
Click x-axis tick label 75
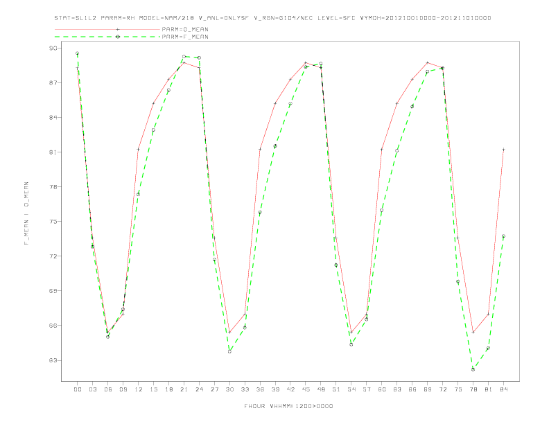tap(458, 389)
